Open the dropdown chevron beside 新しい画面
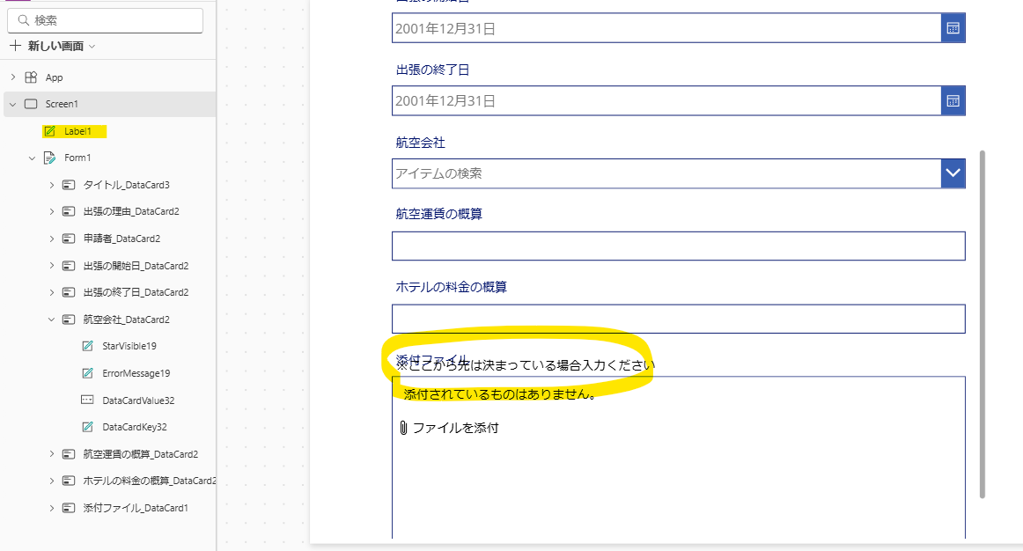The image size is (1023, 551). pyautogui.click(x=92, y=47)
